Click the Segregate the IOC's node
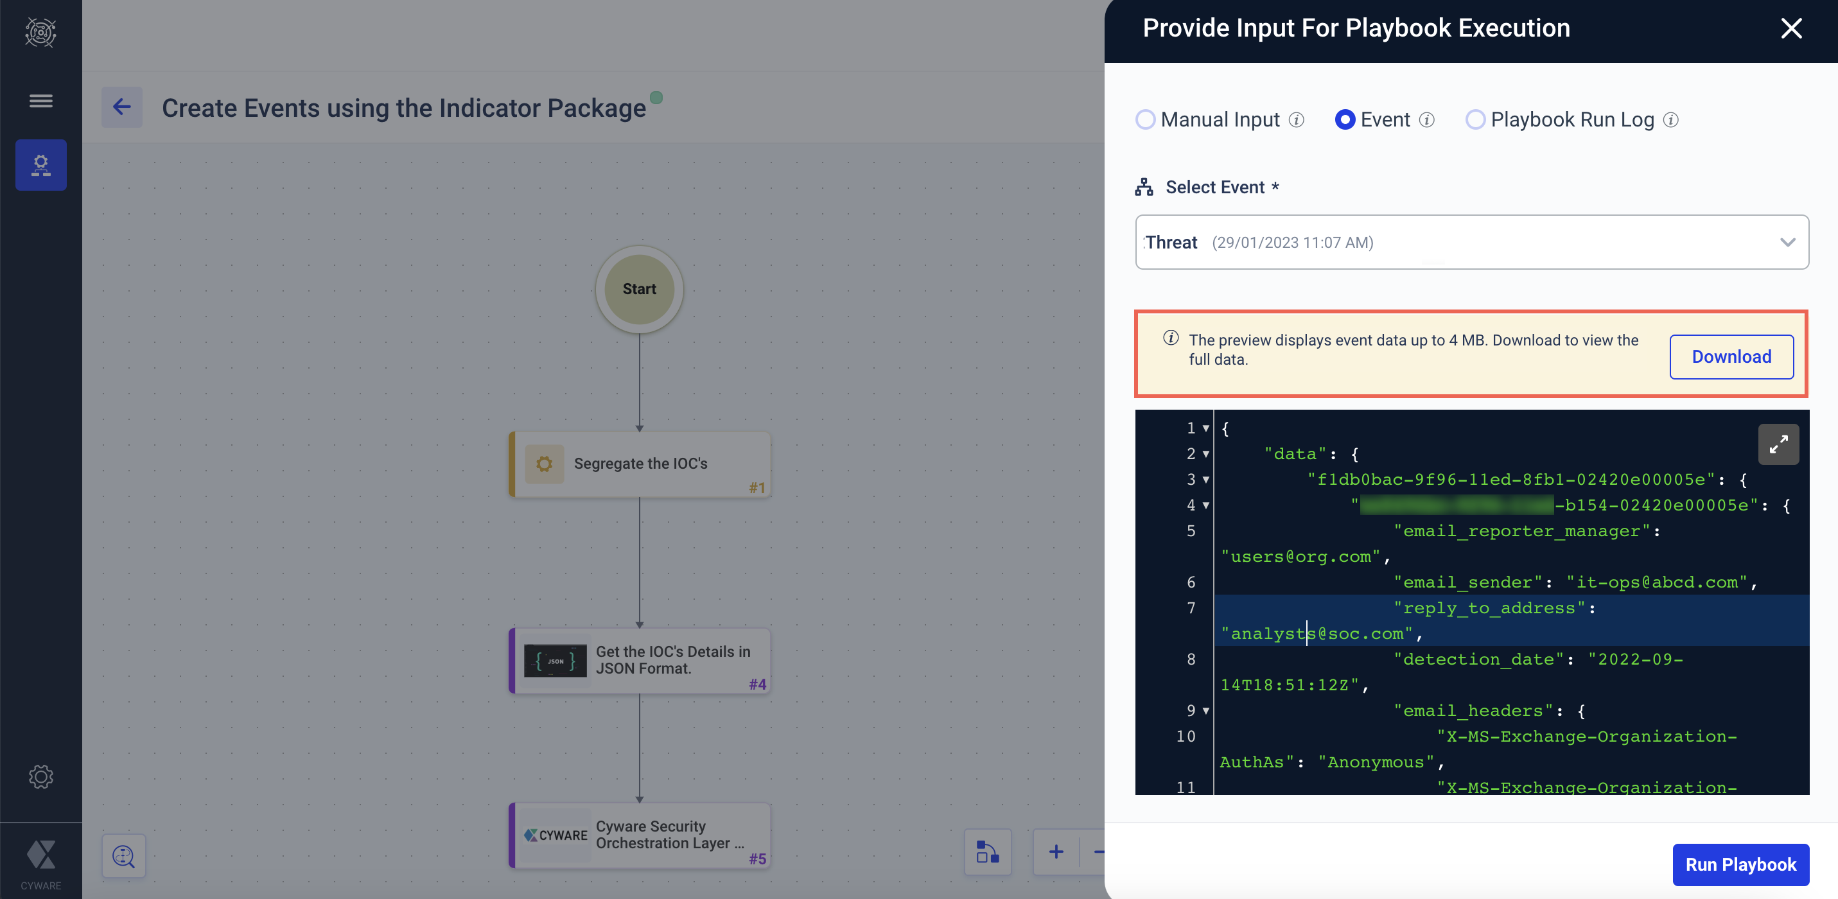 (640, 464)
